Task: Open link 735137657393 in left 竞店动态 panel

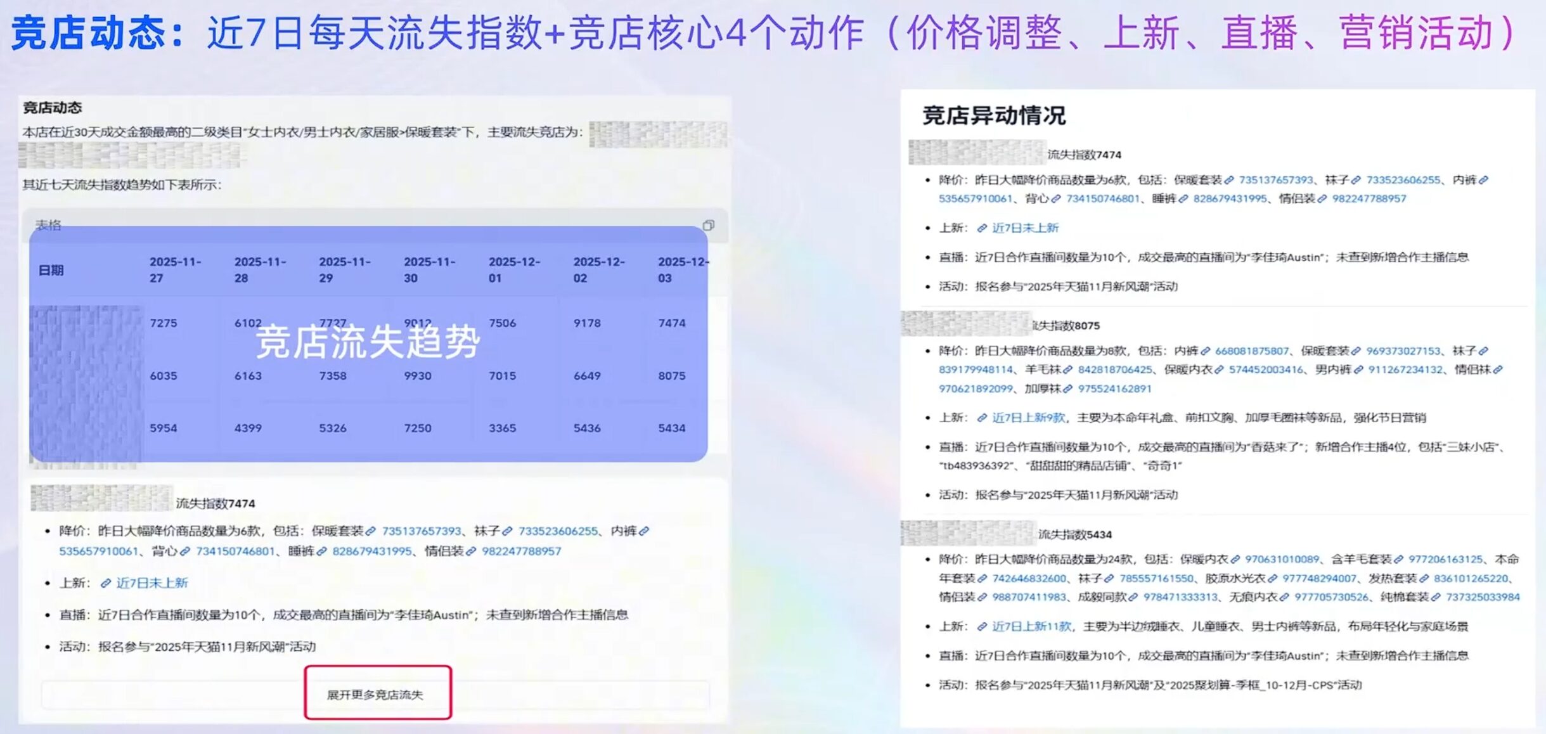Action: 422,531
